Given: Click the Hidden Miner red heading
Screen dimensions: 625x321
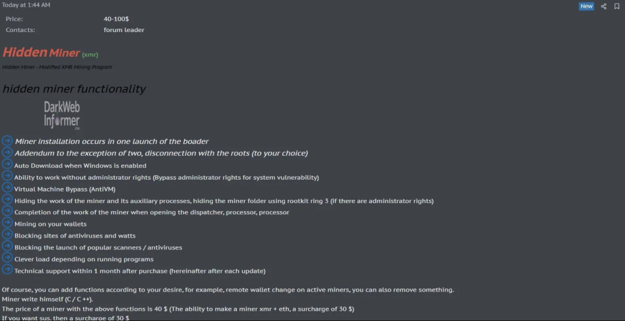Looking at the screenshot, I should pos(41,52).
